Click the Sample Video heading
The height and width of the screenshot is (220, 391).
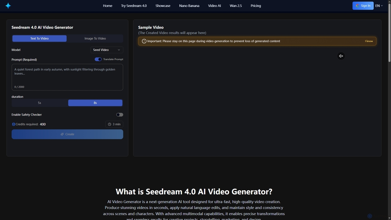[151, 28]
